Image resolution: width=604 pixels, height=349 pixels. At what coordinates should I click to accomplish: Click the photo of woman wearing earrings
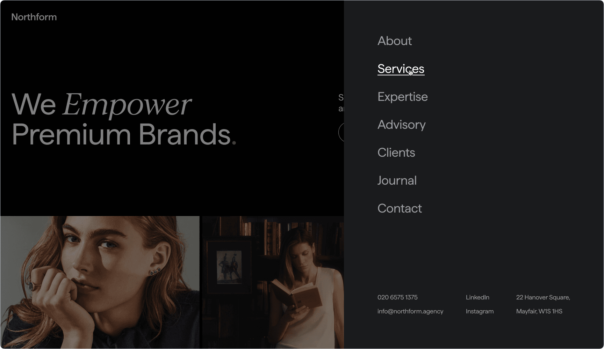100,282
